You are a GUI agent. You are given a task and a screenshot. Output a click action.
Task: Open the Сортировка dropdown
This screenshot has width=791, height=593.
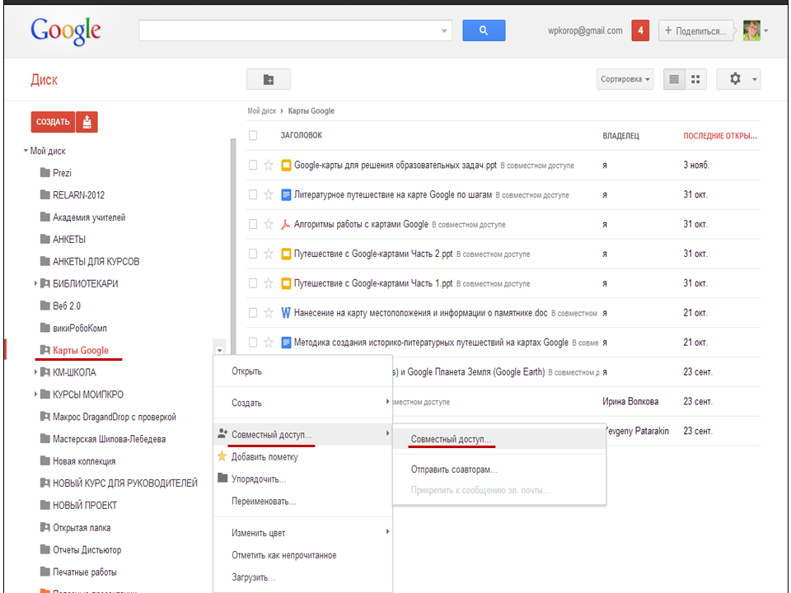(x=625, y=79)
